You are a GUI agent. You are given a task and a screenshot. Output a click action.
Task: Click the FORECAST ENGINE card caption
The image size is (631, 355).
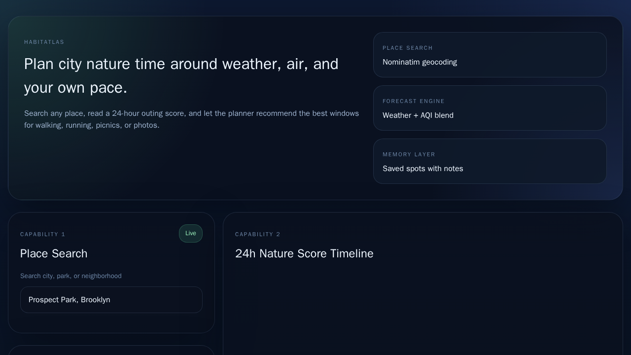414,101
